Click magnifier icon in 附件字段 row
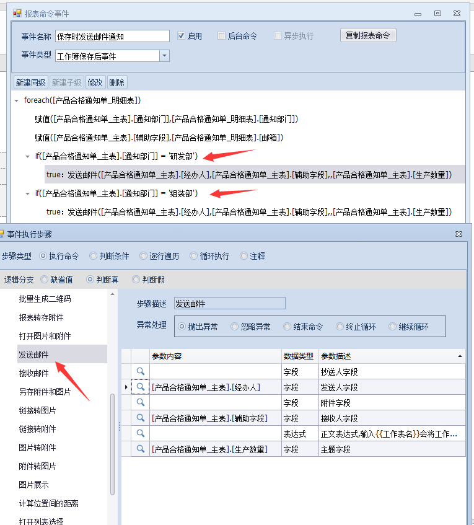 141,402
